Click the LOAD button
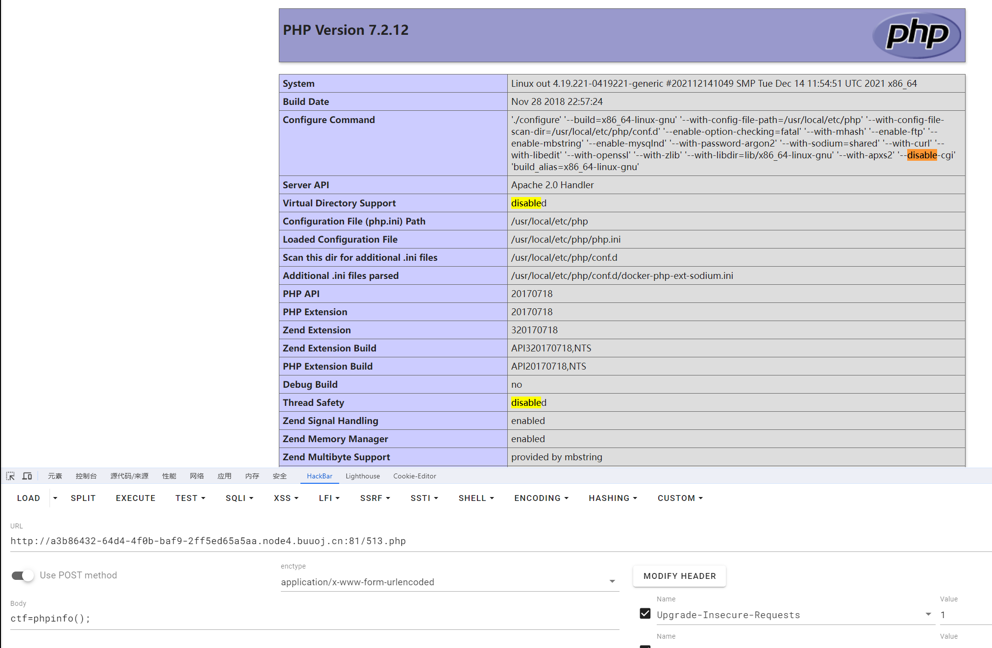This screenshot has height=648, width=992. 28,498
